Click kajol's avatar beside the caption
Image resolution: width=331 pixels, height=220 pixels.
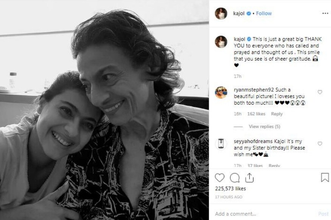(221, 42)
